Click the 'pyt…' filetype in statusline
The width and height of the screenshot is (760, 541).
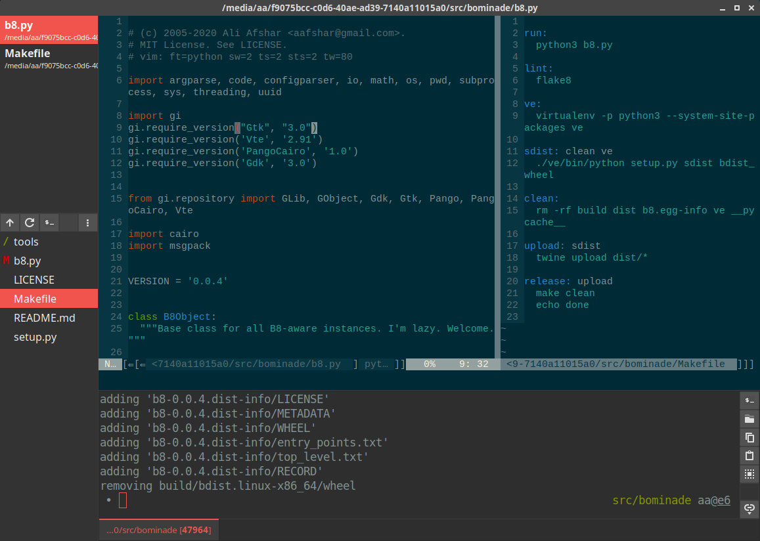[x=376, y=364]
